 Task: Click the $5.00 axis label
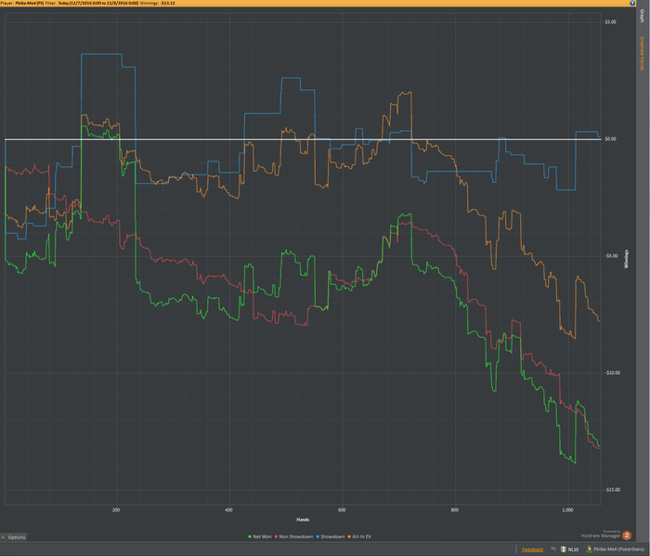611,22
